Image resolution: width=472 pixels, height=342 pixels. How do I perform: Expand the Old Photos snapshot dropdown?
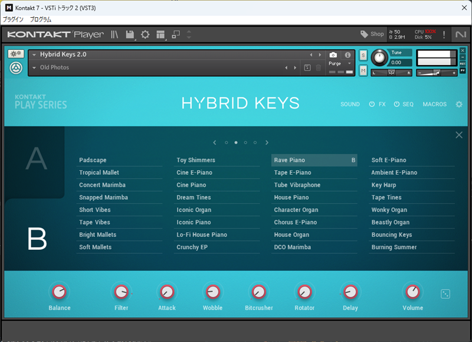[x=34, y=68]
